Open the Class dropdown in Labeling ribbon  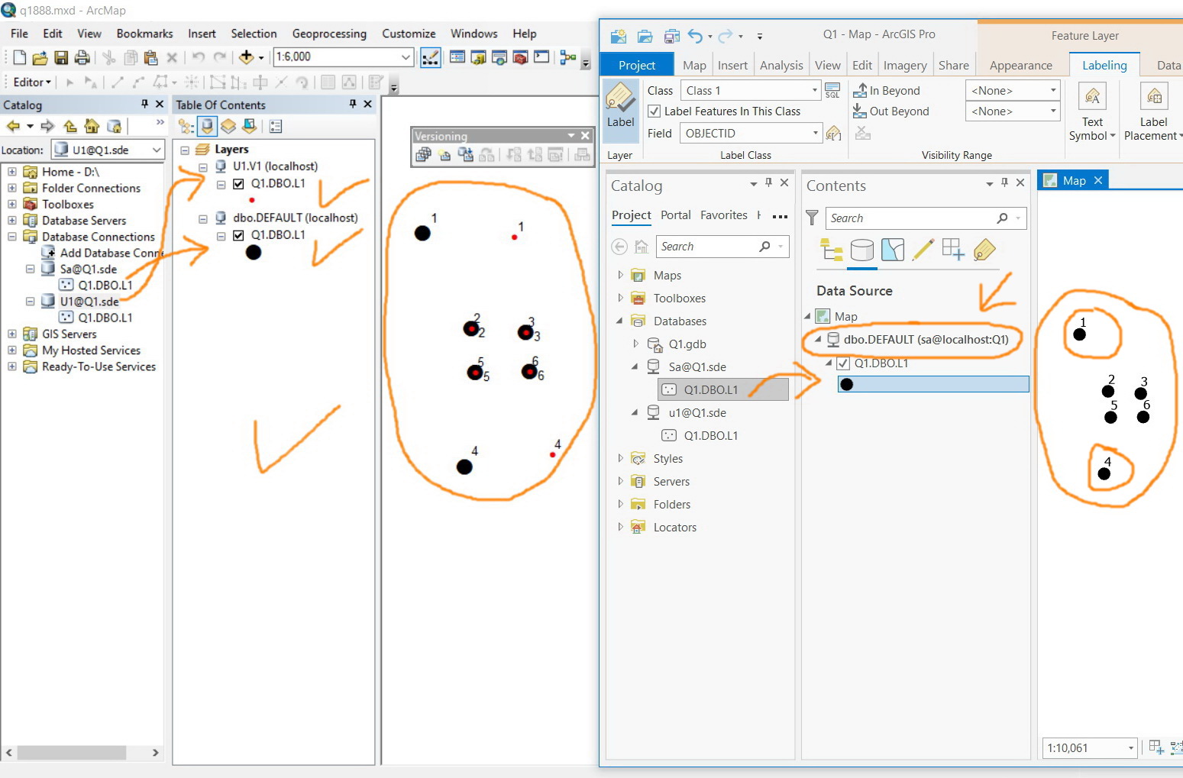814,91
